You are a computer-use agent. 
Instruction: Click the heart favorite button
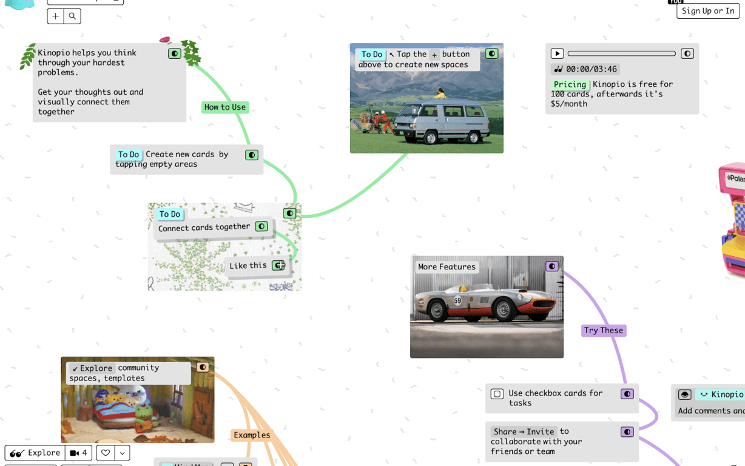[106, 453]
